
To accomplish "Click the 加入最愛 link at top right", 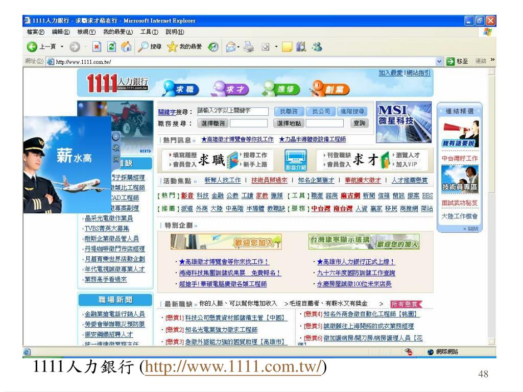I will click(x=391, y=73).
